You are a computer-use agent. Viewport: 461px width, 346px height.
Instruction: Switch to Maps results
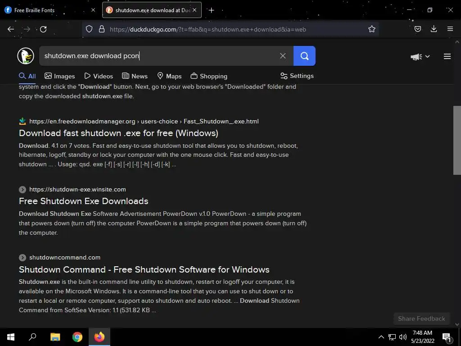(x=169, y=76)
